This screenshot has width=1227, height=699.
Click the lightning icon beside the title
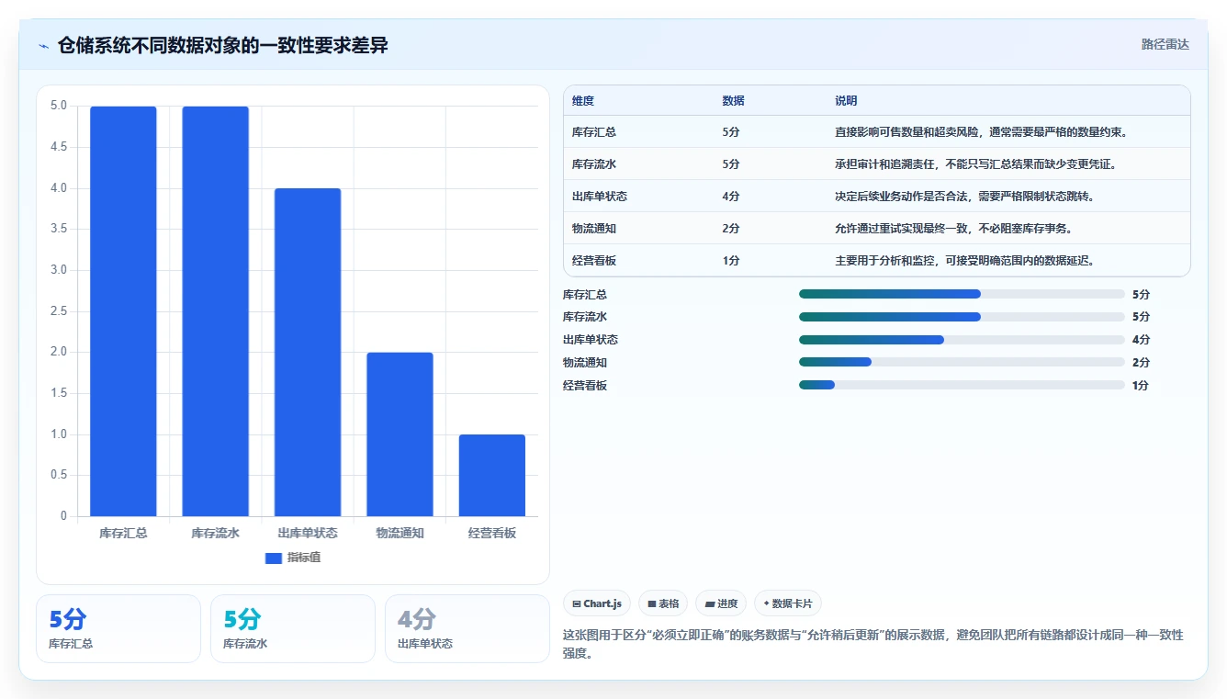(x=43, y=45)
